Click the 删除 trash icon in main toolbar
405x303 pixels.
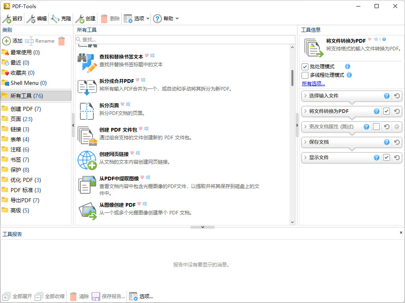tap(104, 19)
